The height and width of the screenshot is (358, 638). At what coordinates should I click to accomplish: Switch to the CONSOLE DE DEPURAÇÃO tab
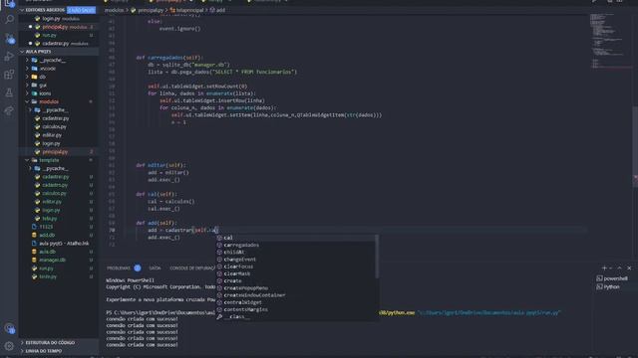pyautogui.click(x=192, y=268)
